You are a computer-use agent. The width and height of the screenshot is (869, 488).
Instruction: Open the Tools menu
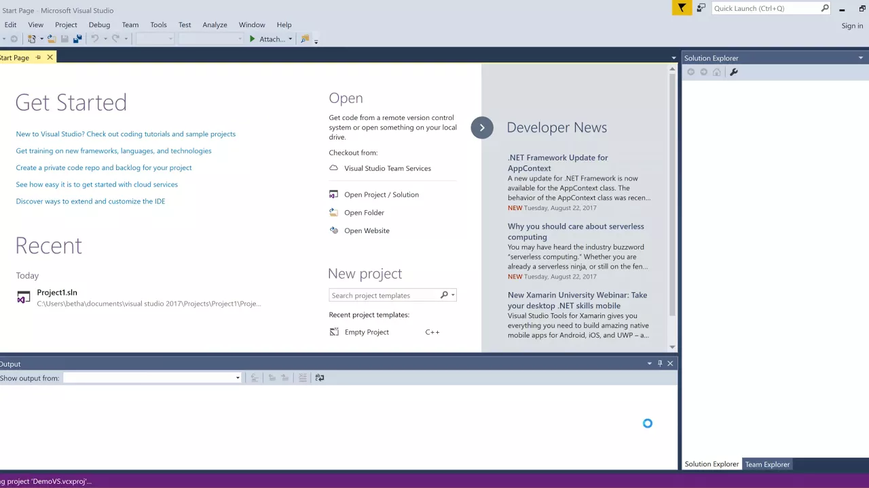click(158, 25)
